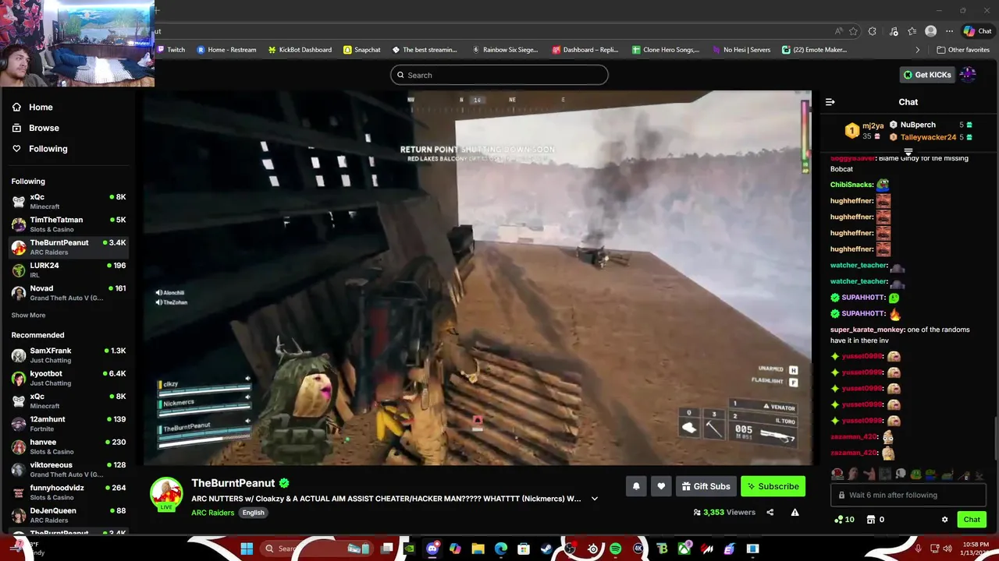Open the Emote Maker bookmark
Image resolution: width=999 pixels, height=561 pixels.
coord(814,50)
